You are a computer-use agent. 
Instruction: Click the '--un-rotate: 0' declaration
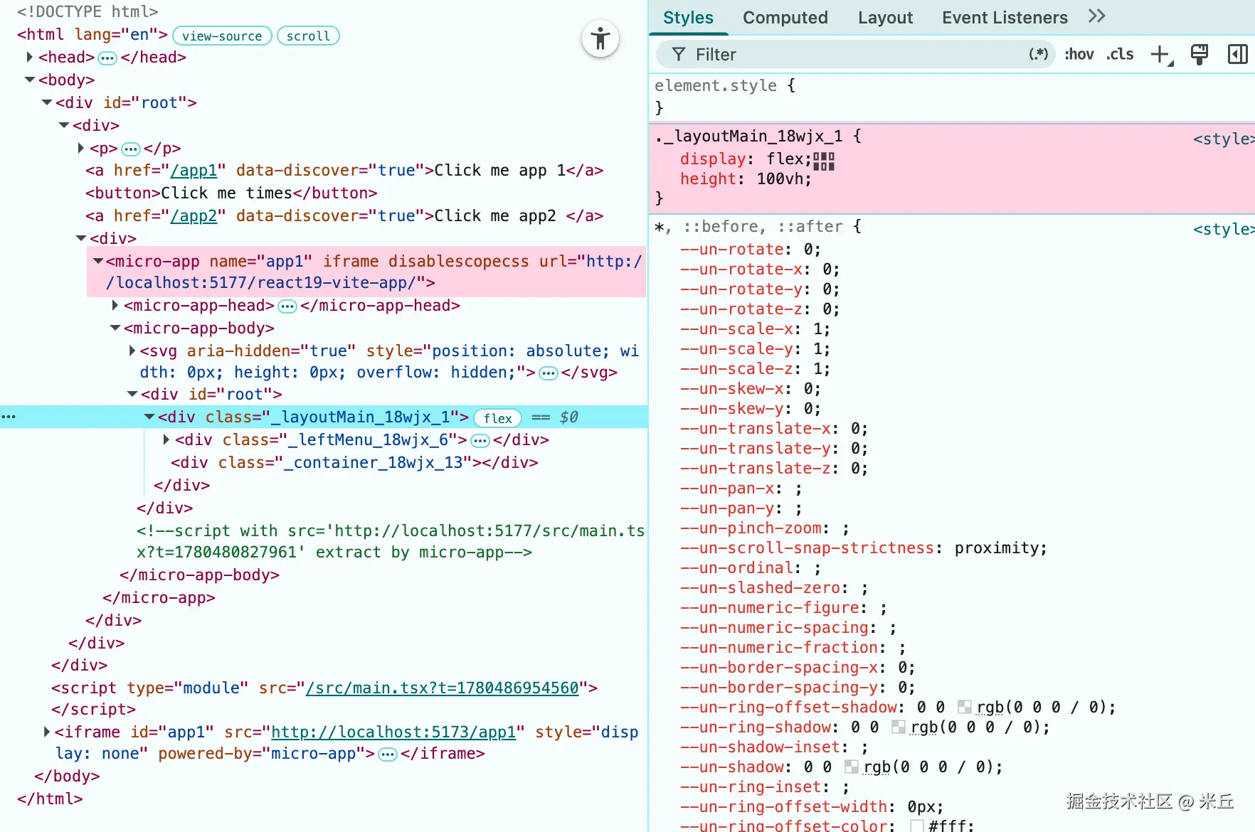coord(751,250)
